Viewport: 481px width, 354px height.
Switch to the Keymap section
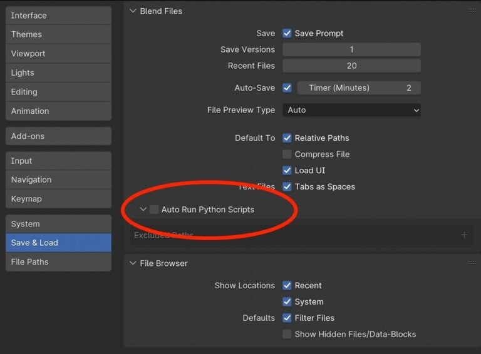(58, 199)
